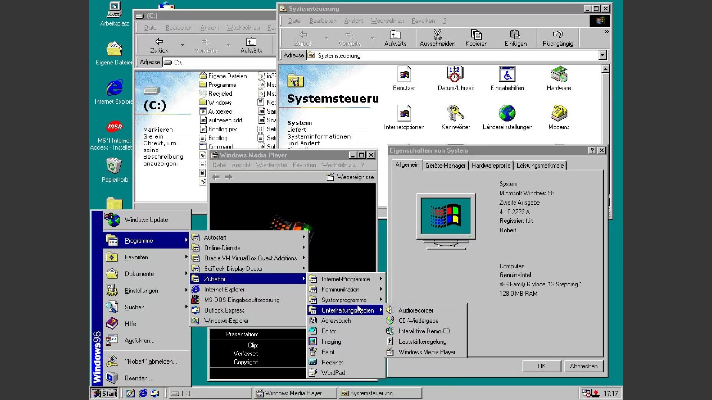Click the Start button on the taskbar

click(104, 393)
